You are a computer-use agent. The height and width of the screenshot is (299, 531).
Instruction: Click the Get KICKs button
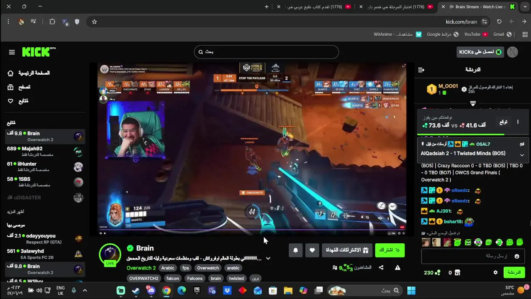[x=480, y=52]
